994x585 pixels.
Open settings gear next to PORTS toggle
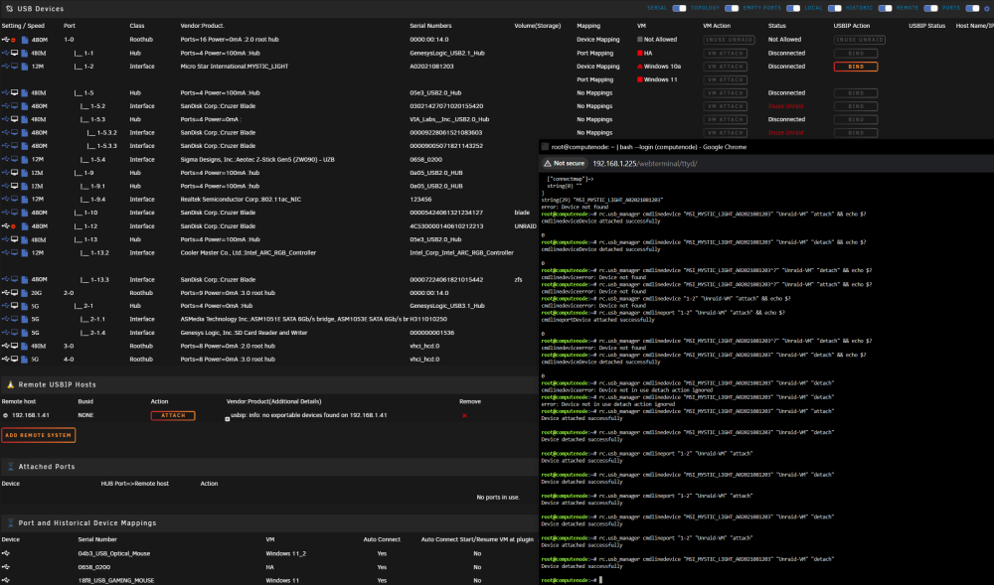click(987, 9)
